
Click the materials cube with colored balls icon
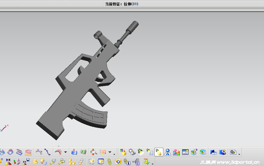click(x=123, y=152)
